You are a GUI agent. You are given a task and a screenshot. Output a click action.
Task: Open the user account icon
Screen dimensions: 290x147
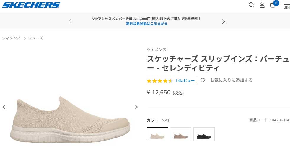pyautogui.click(x=262, y=5)
